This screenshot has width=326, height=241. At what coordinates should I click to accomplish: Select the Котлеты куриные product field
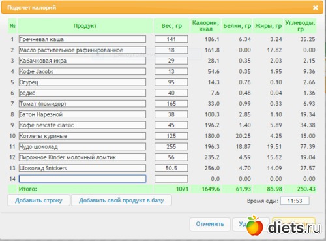pos(82,136)
